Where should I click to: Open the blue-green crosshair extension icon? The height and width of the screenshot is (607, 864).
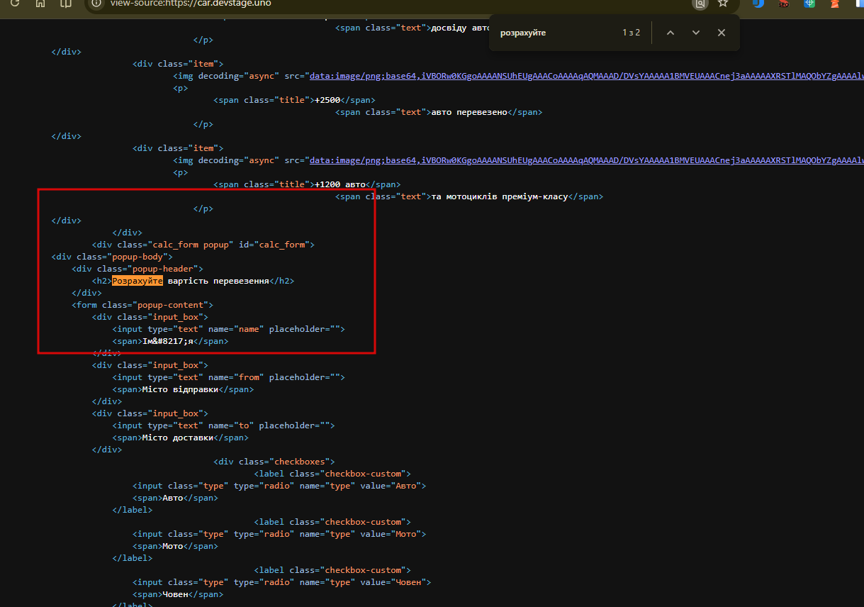pos(809,4)
